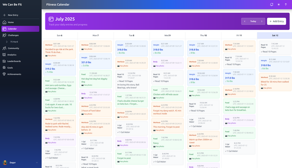Screen dimensions: 292x168
Task: Open the notifications bell icon
Action: [x=272, y=4]
